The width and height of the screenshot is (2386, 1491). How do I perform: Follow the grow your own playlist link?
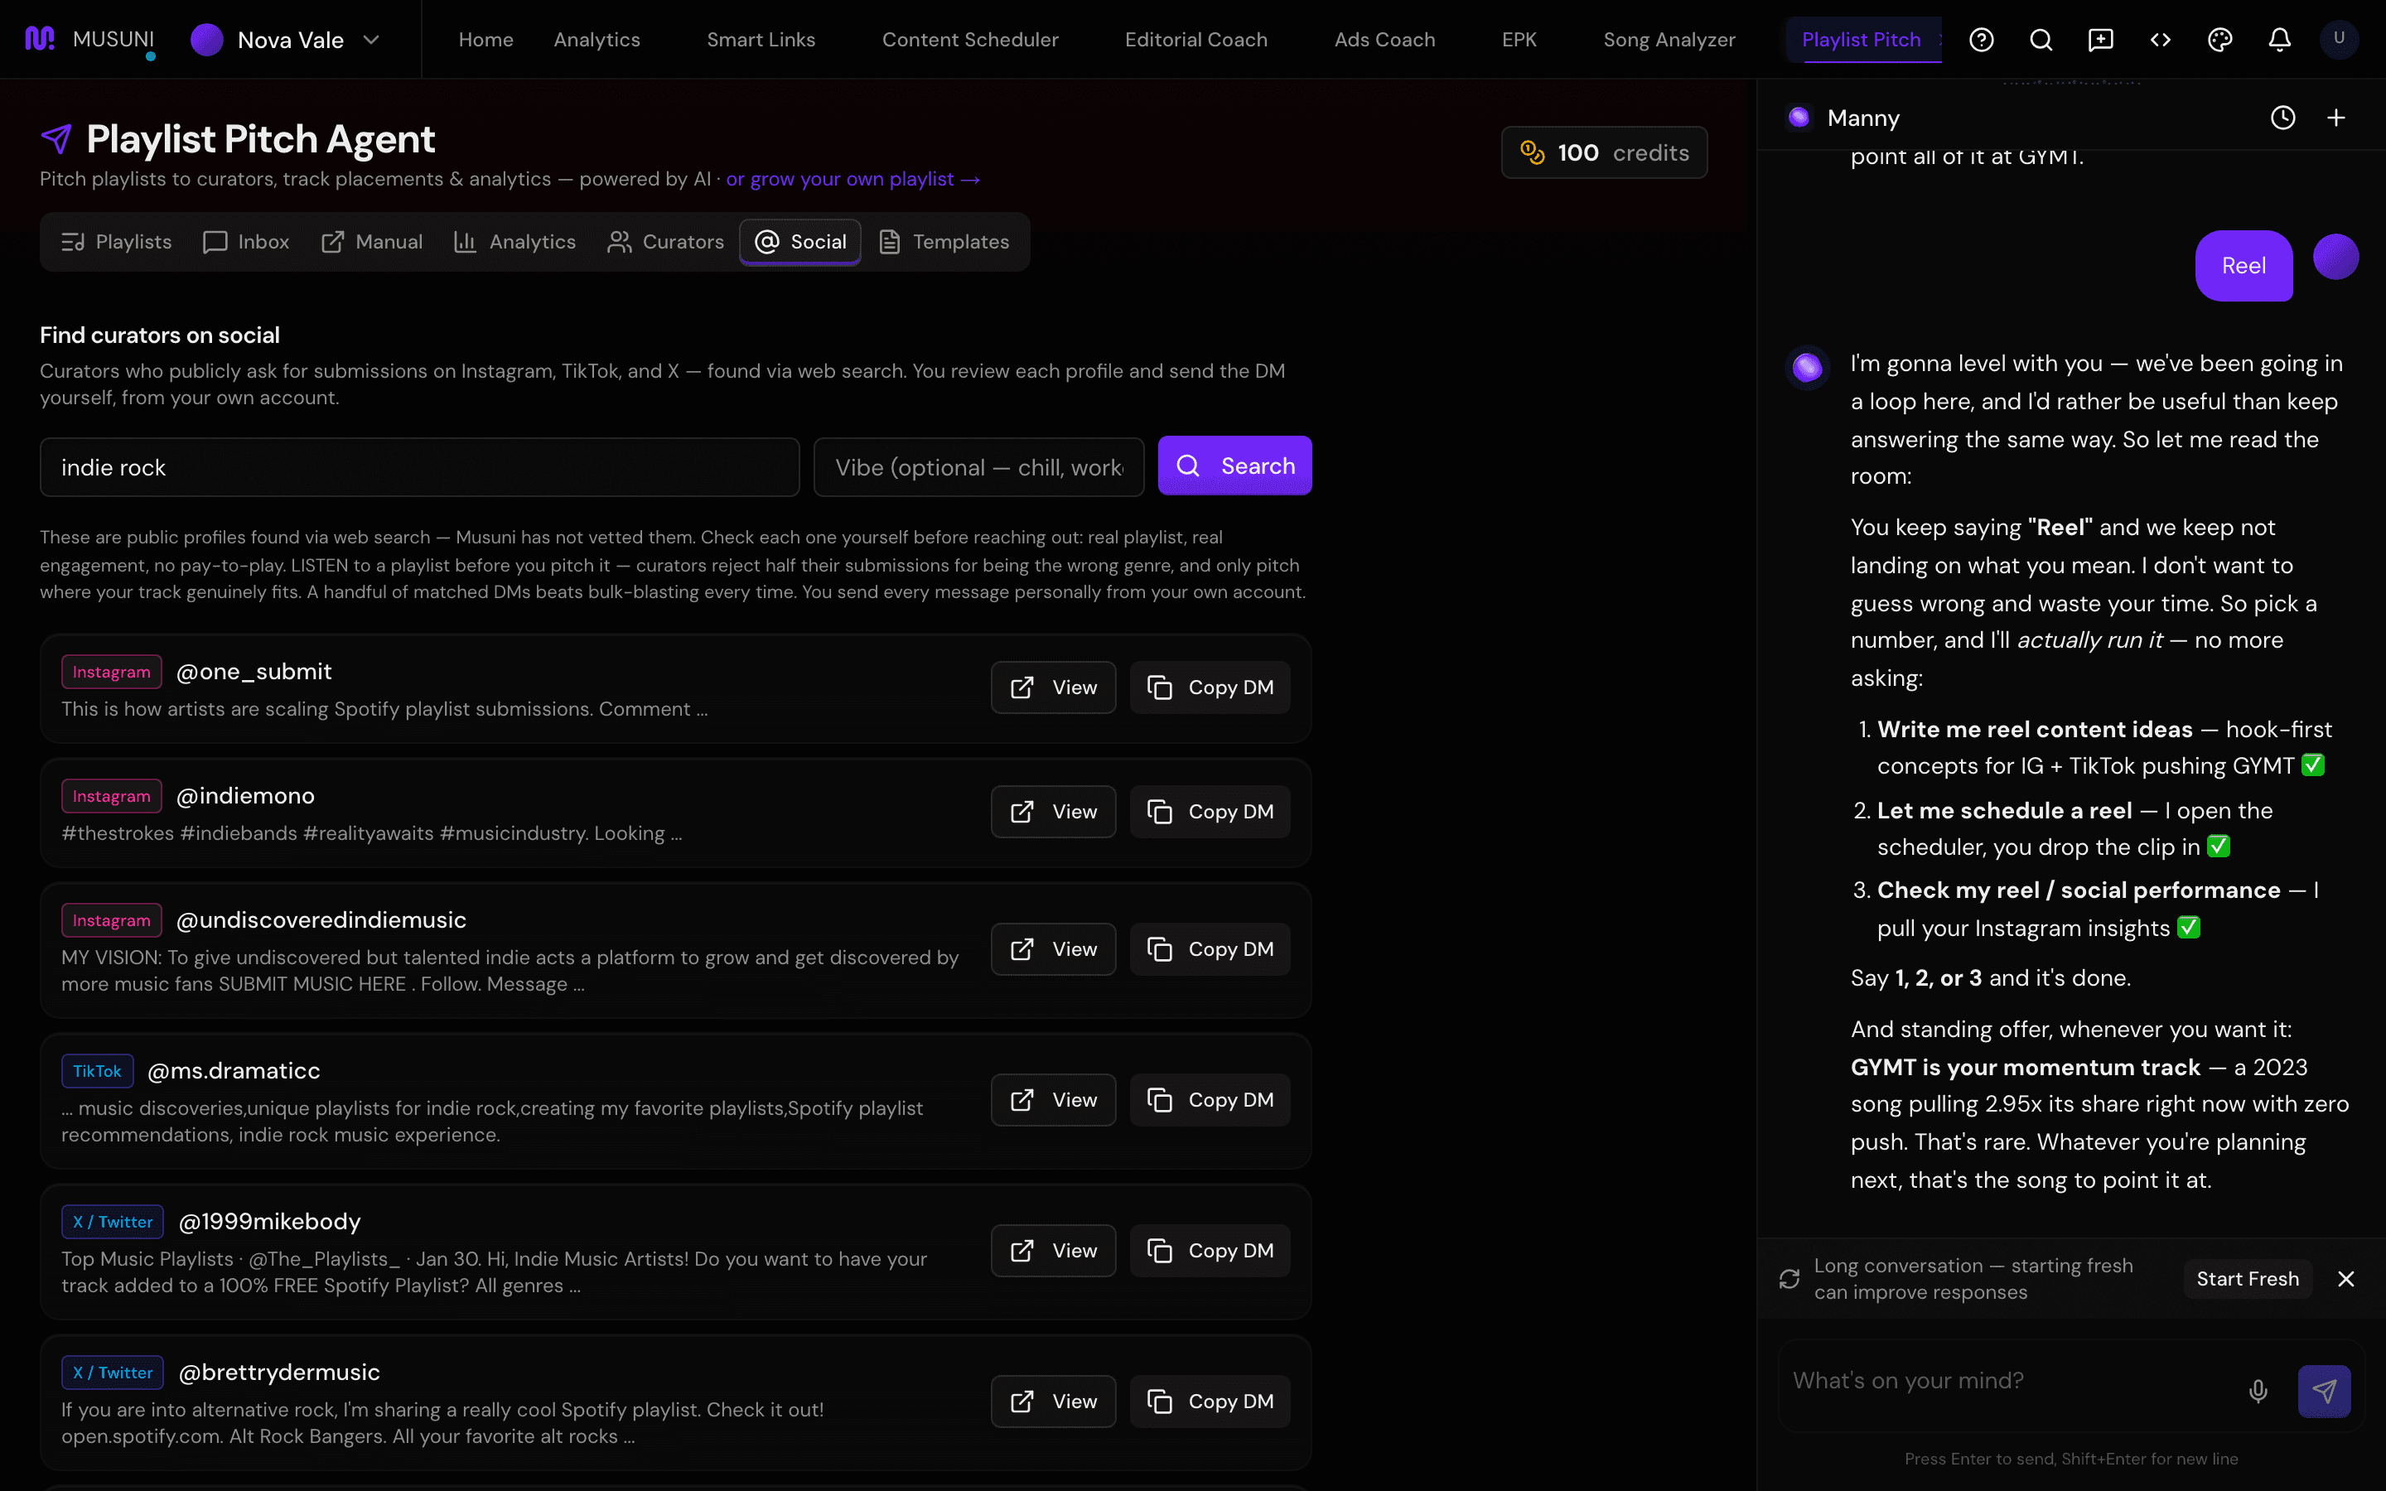coord(852,180)
